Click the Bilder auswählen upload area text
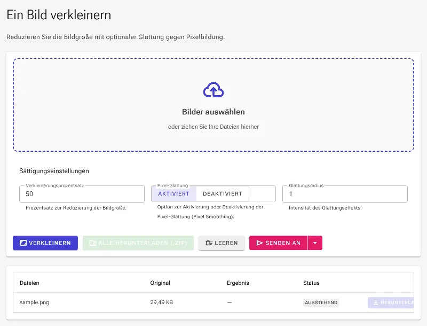This screenshot has height=326, width=427. [213, 112]
